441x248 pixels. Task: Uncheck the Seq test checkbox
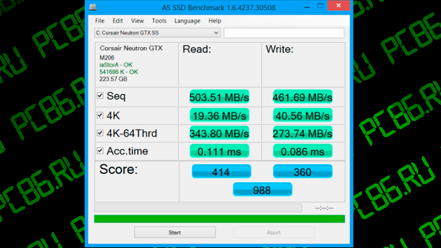pos(100,96)
